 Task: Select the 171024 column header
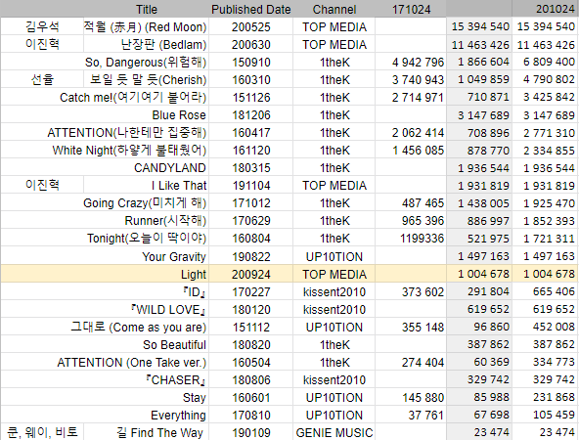(411, 9)
